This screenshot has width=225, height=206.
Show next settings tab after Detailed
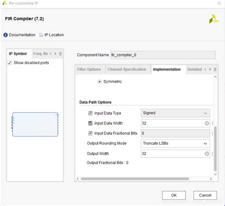pos(210,69)
